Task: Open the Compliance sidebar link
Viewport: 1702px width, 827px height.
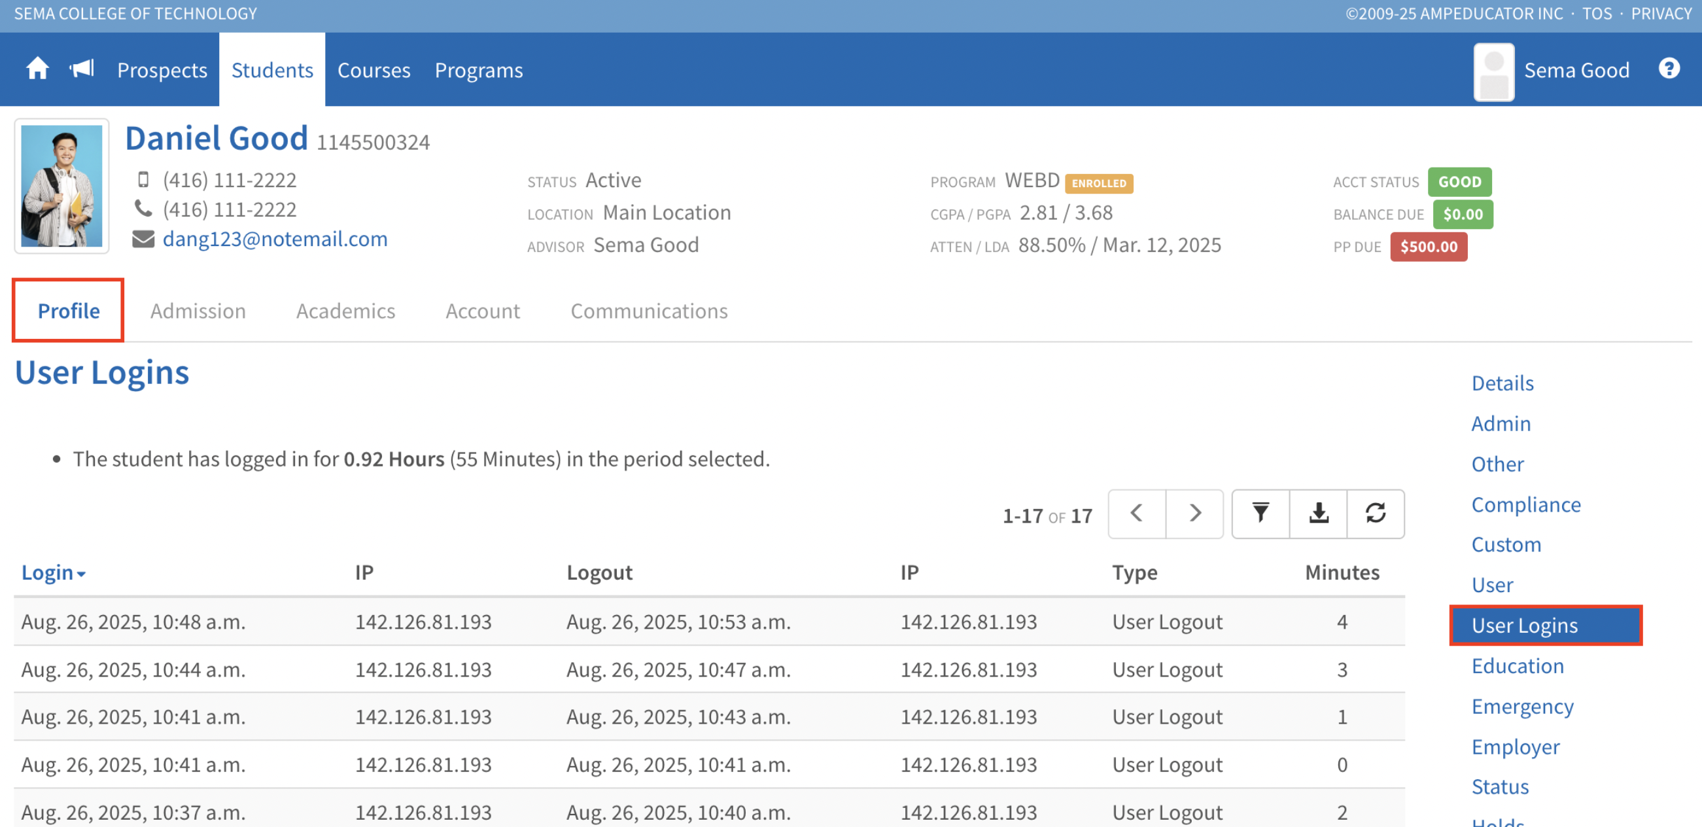Action: [x=1525, y=504]
